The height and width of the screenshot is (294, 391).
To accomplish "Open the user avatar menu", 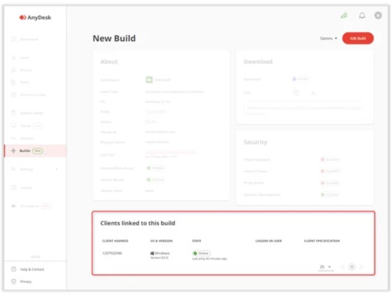I will 378,15.
